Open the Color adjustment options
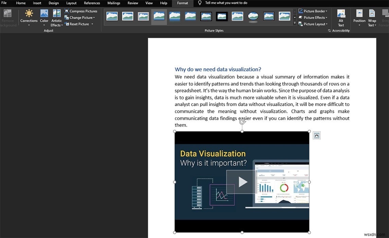The width and height of the screenshot is (389, 238). tap(44, 18)
